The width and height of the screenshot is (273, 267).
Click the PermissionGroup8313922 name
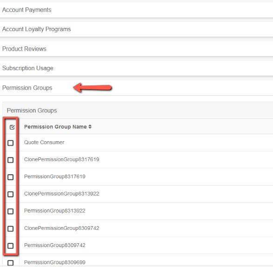[55, 211]
